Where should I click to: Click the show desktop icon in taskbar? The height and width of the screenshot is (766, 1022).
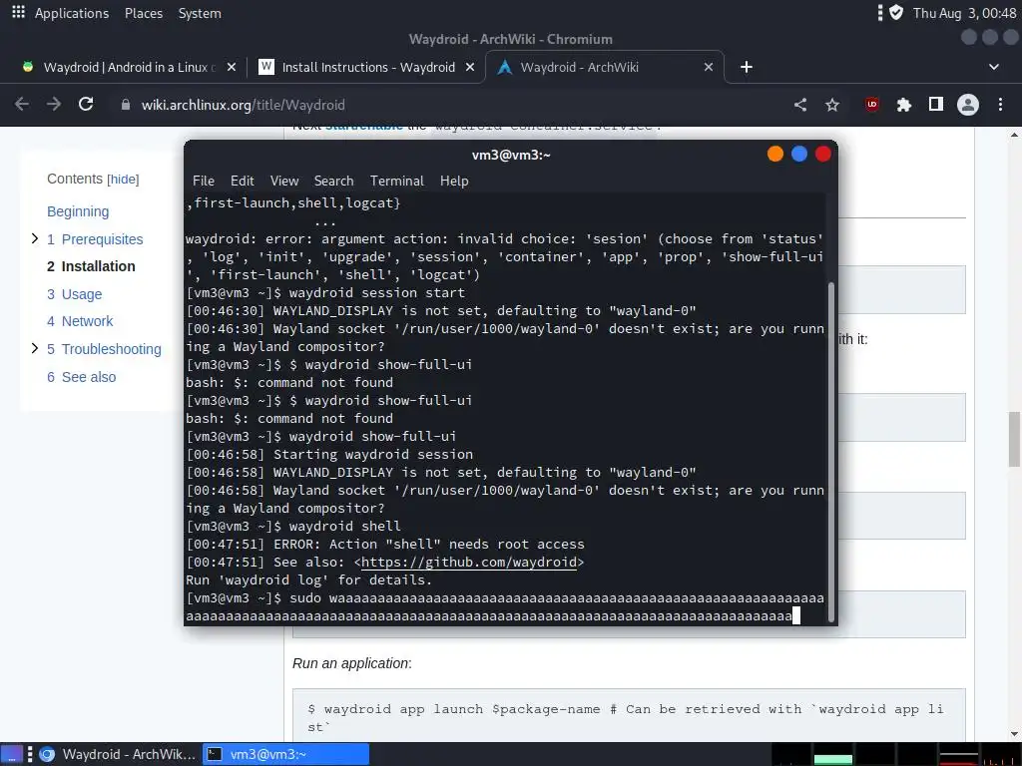click(x=12, y=754)
